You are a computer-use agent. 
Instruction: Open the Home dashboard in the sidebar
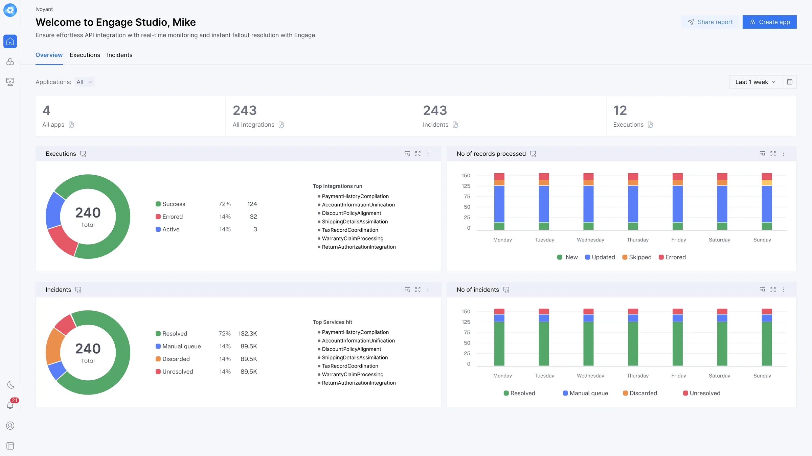tap(10, 41)
